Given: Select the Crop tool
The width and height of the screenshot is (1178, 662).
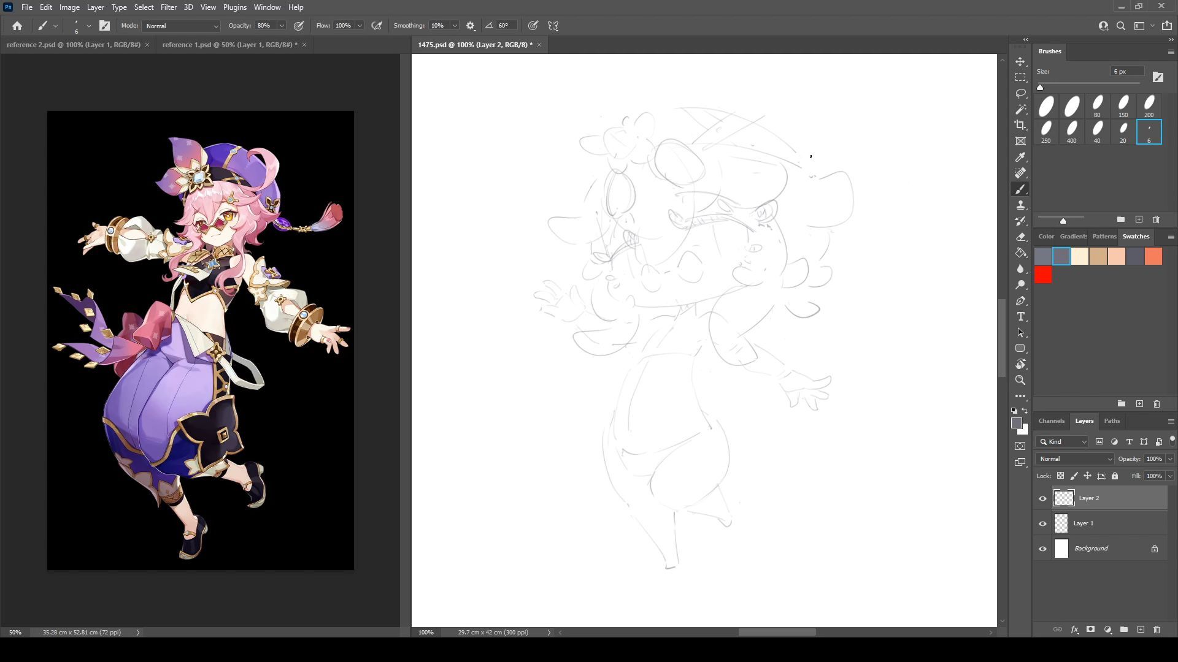Looking at the screenshot, I should coord(1020,126).
